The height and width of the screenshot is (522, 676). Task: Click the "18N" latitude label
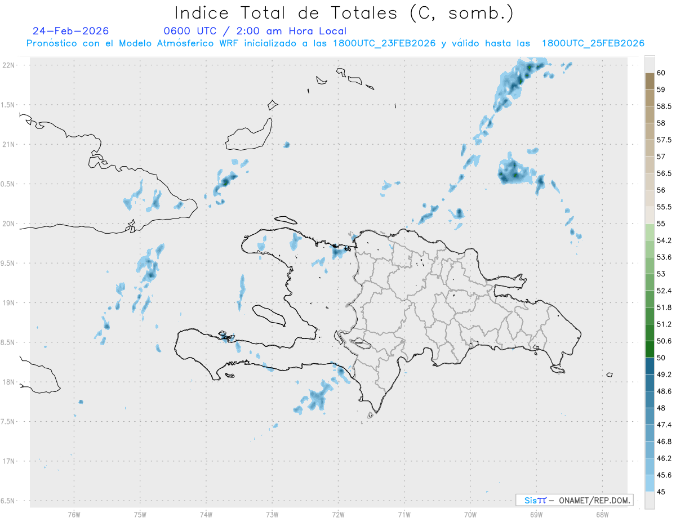[x=9, y=382]
